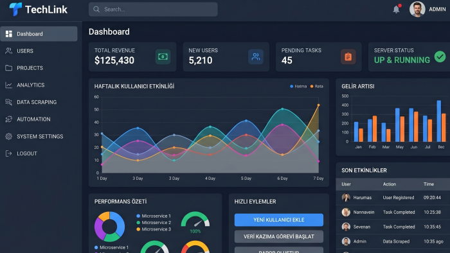Screen dimensions: 450x253
Task: Toggle the Hatma series in chart legend
Action: tap(298, 86)
